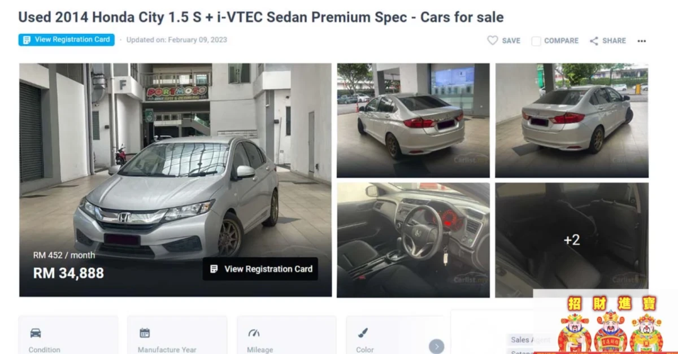Click the paintbrush Color icon
This screenshot has height=354, width=678.
point(363,333)
